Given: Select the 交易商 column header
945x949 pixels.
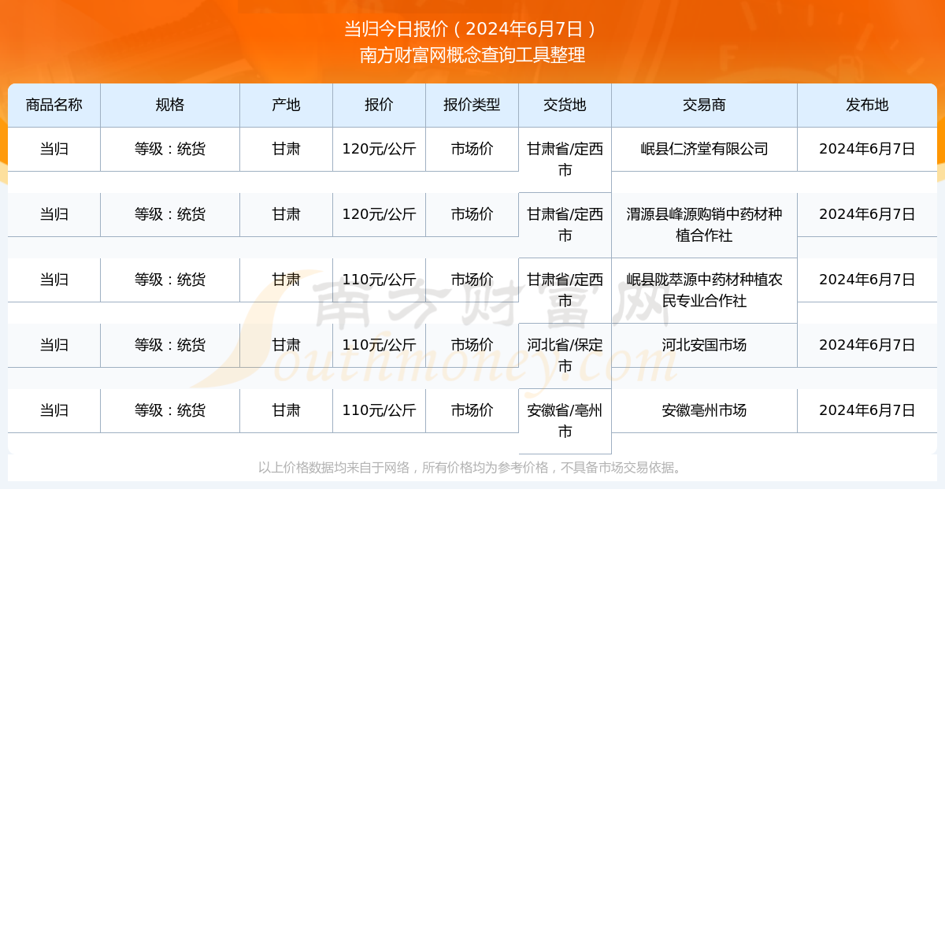Looking at the screenshot, I should [704, 105].
